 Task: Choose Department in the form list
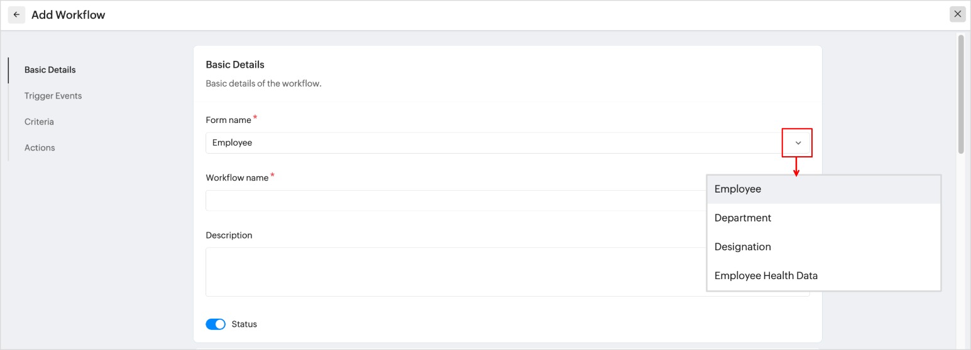tap(743, 218)
